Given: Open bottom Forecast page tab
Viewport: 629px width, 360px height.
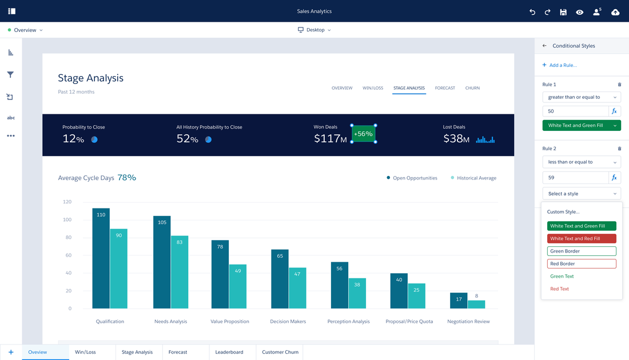Looking at the screenshot, I should (x=186, y=352).
